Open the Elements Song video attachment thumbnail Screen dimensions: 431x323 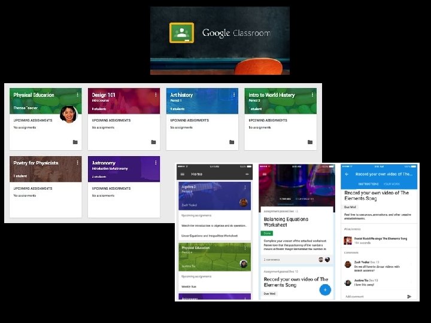click(348, 240)
